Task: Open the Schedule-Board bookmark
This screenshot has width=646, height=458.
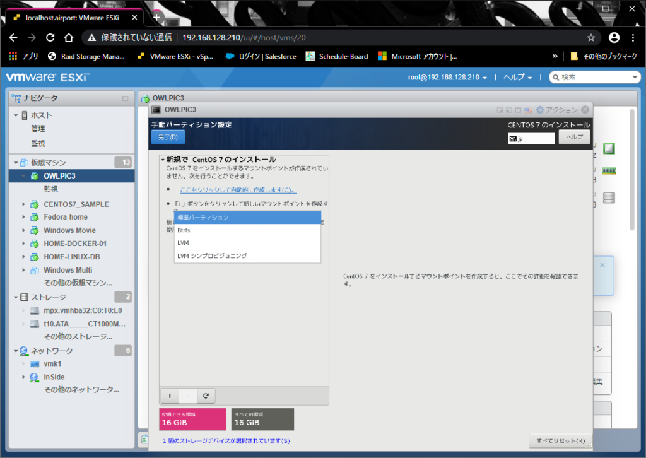Action: click(x=337, y=56)
